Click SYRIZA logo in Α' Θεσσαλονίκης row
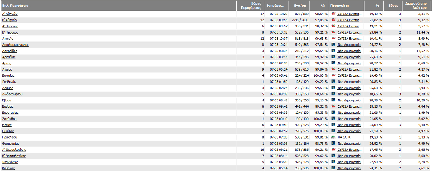432x171 pixels. tap(333, 149)
